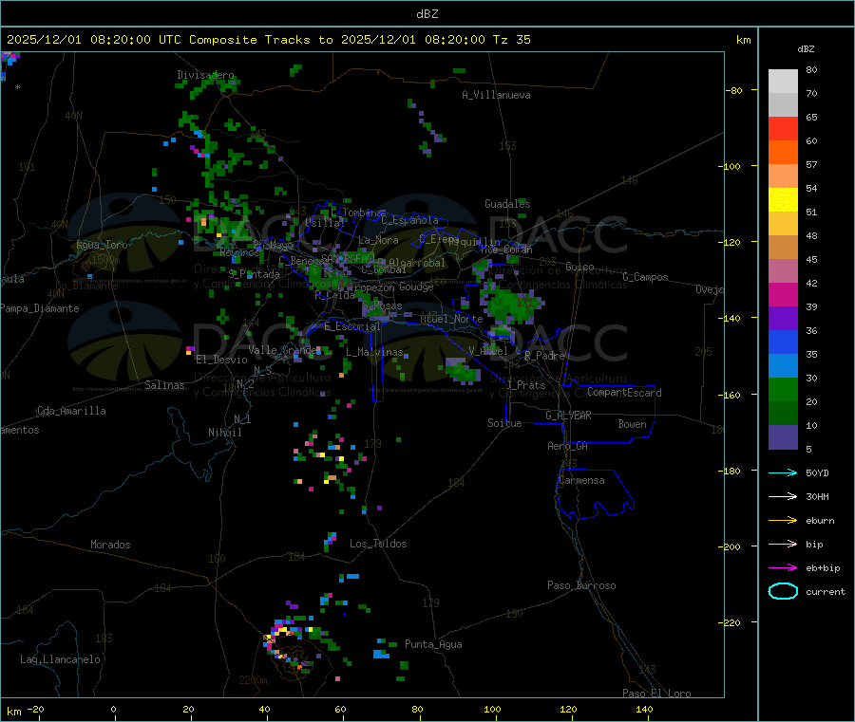This screenshot has height=722, width=855.
Task: Click the '-20' tick on bottom axis
Action: click(35, 709)
